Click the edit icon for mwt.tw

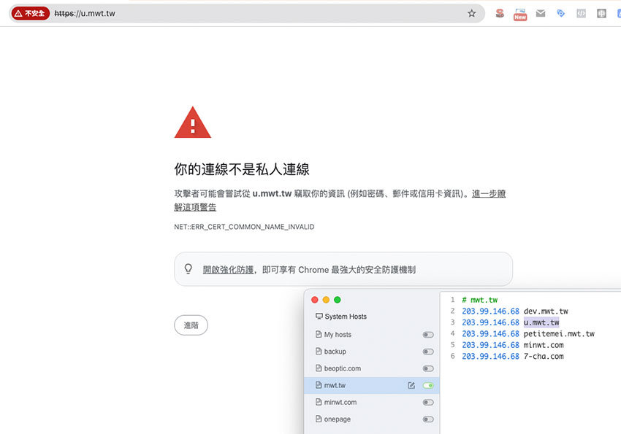[411, 385]
